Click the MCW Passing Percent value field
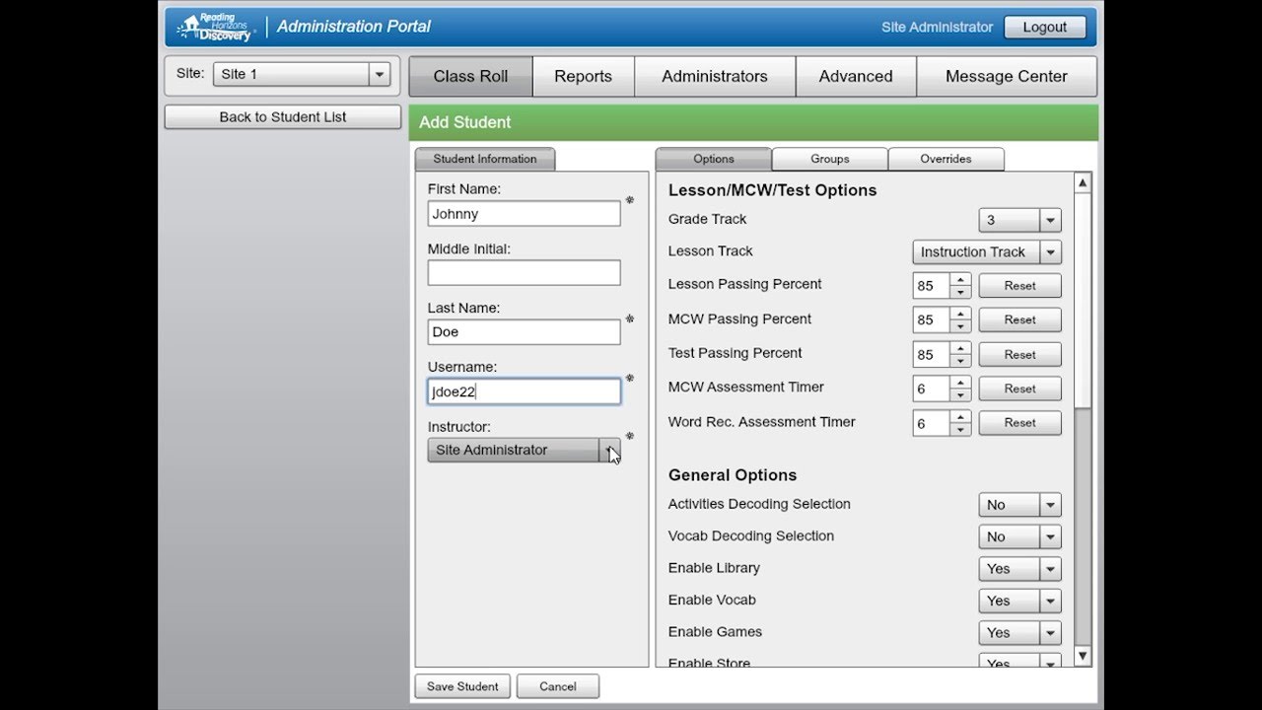The image size is (1262, 710). click(x=931, y=320)
